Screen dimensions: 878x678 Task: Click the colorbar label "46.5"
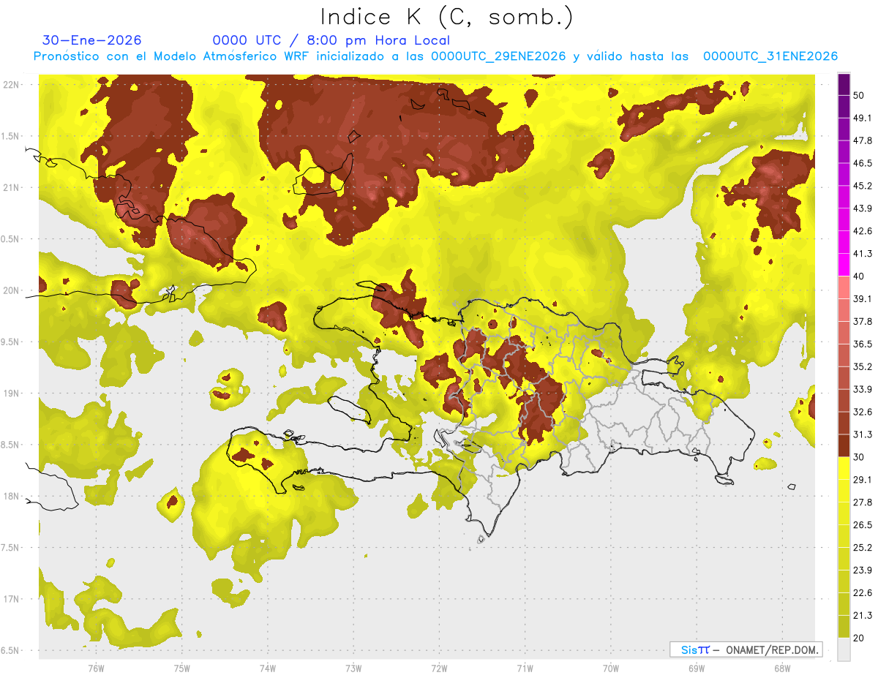point(863,163)
